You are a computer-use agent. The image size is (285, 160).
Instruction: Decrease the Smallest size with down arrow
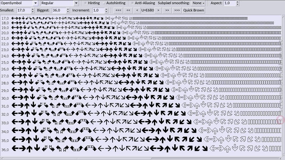point(32,11)
